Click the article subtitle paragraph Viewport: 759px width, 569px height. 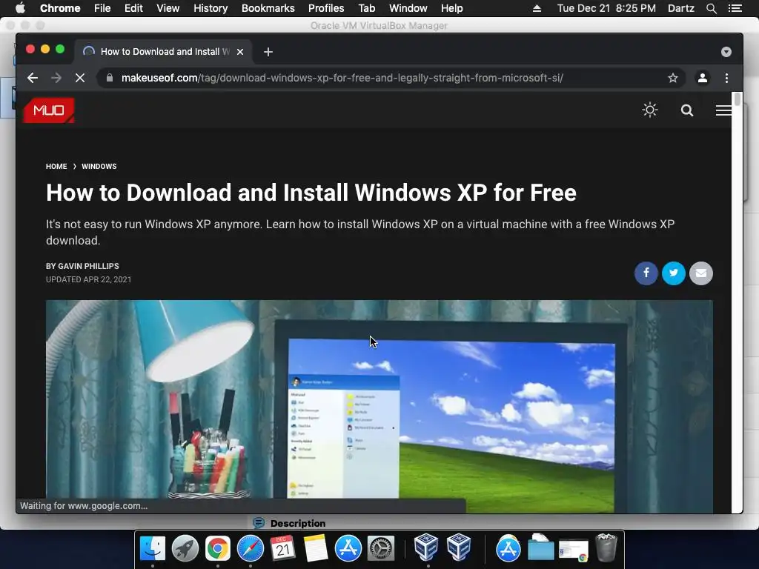click(x=360, y=232)
